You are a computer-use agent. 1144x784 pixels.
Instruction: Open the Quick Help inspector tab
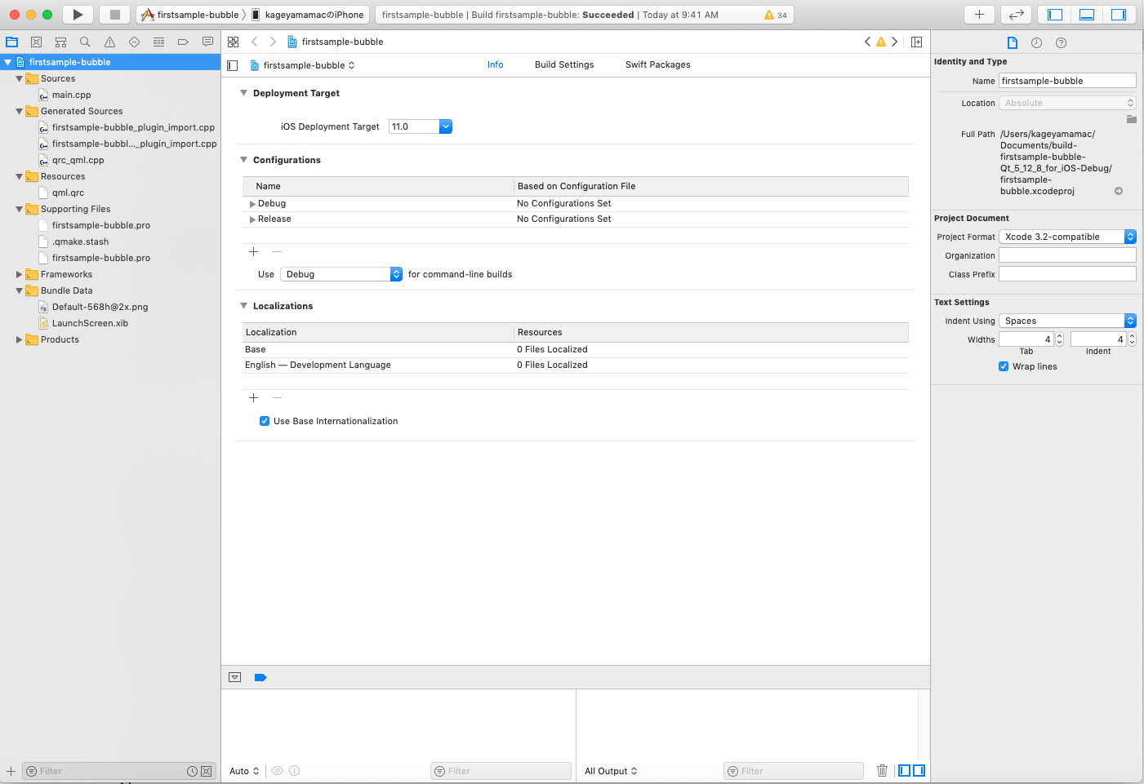tap(1061, 42)
